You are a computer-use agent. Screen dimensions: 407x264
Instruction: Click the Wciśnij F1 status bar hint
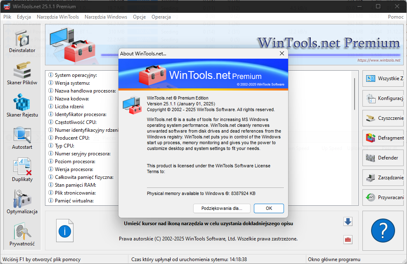tap(42, 259)
